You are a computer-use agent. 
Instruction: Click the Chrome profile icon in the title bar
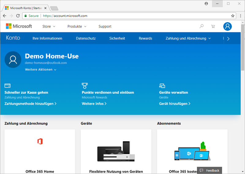click(x=206, y=4)
